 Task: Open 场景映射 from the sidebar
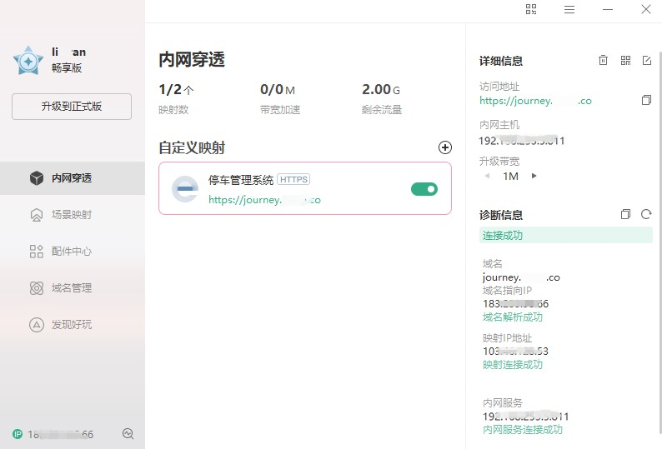click(73, 215)
